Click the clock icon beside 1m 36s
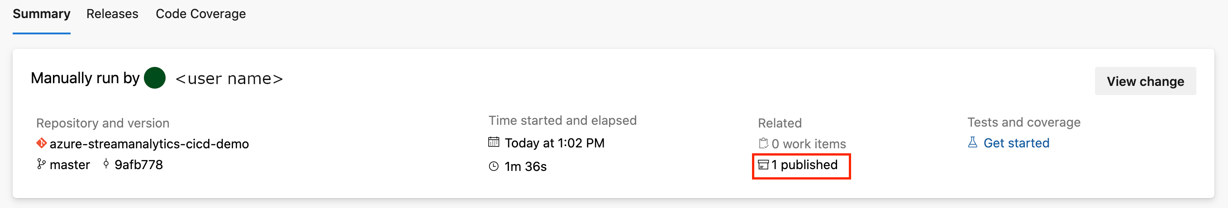This screenshot has height=208, width=1228. pos(494,166)
